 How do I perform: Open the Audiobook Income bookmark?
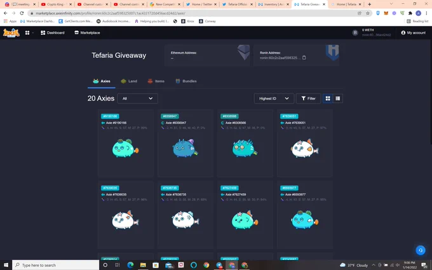pyautogui.click(x=113, y=21)
